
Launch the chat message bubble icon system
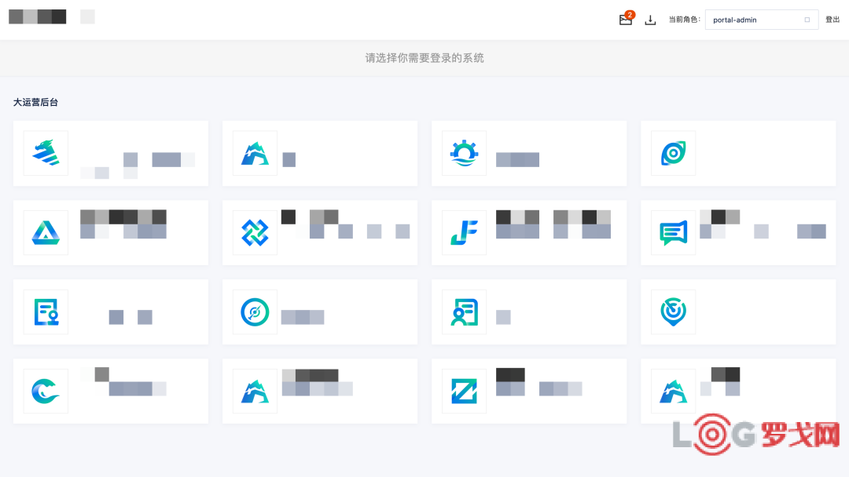coord(673,232)
